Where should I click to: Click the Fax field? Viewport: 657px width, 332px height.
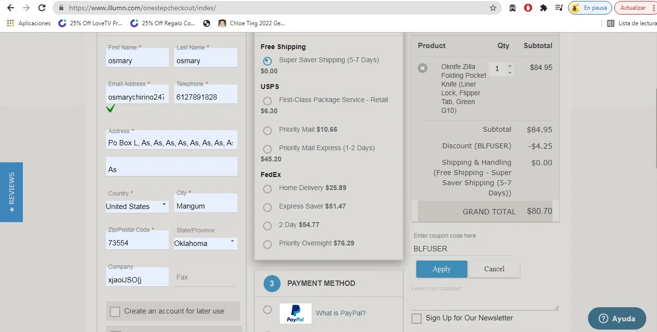206,277
